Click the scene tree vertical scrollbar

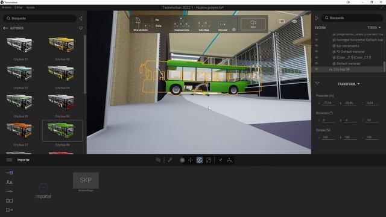pyautogui.click(x=384, y=67)
